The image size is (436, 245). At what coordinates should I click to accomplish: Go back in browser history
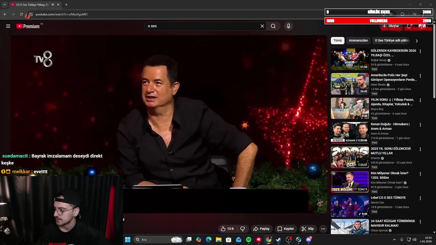coord(5,14)
